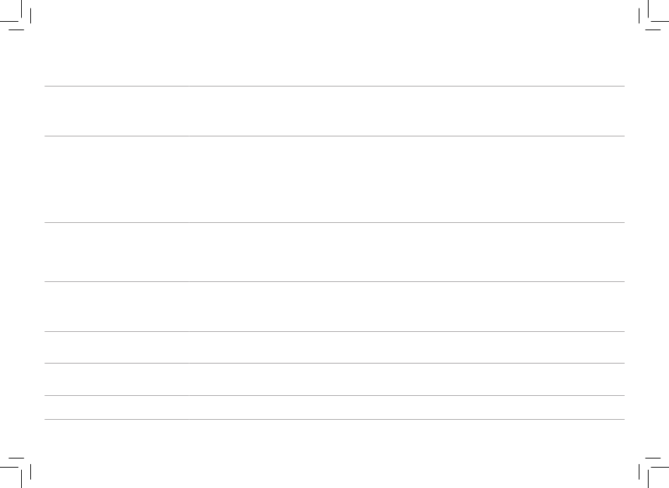Screen dimensions: 669x488
Task: Select the bottommost gray horizontal rule
Action: coord(334,419)
